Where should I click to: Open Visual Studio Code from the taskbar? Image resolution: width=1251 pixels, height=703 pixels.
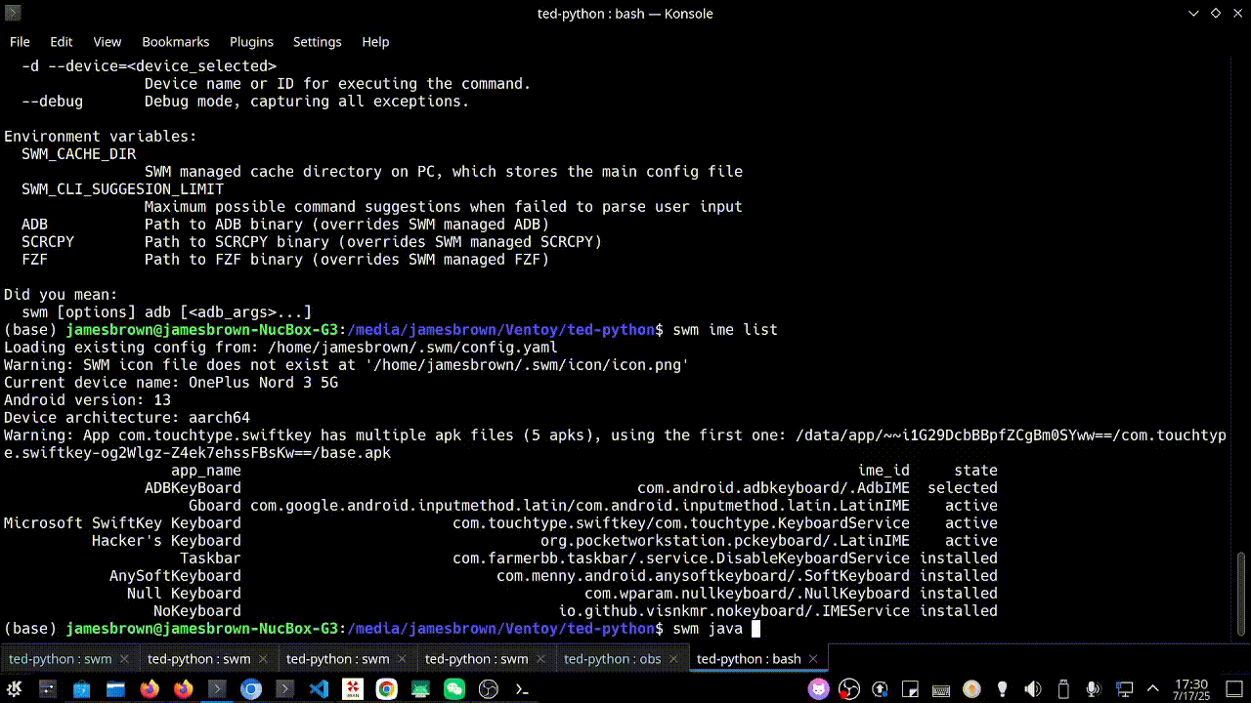click(x=320, y=688)
